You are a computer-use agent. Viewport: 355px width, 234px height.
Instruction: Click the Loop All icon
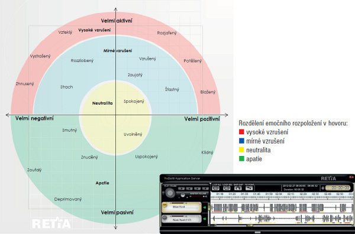tap(216, 188)
